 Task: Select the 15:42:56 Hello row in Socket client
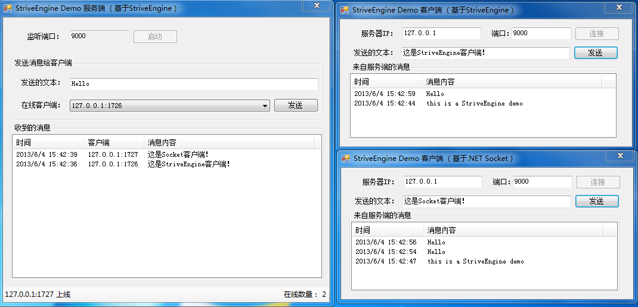[485, 242]
